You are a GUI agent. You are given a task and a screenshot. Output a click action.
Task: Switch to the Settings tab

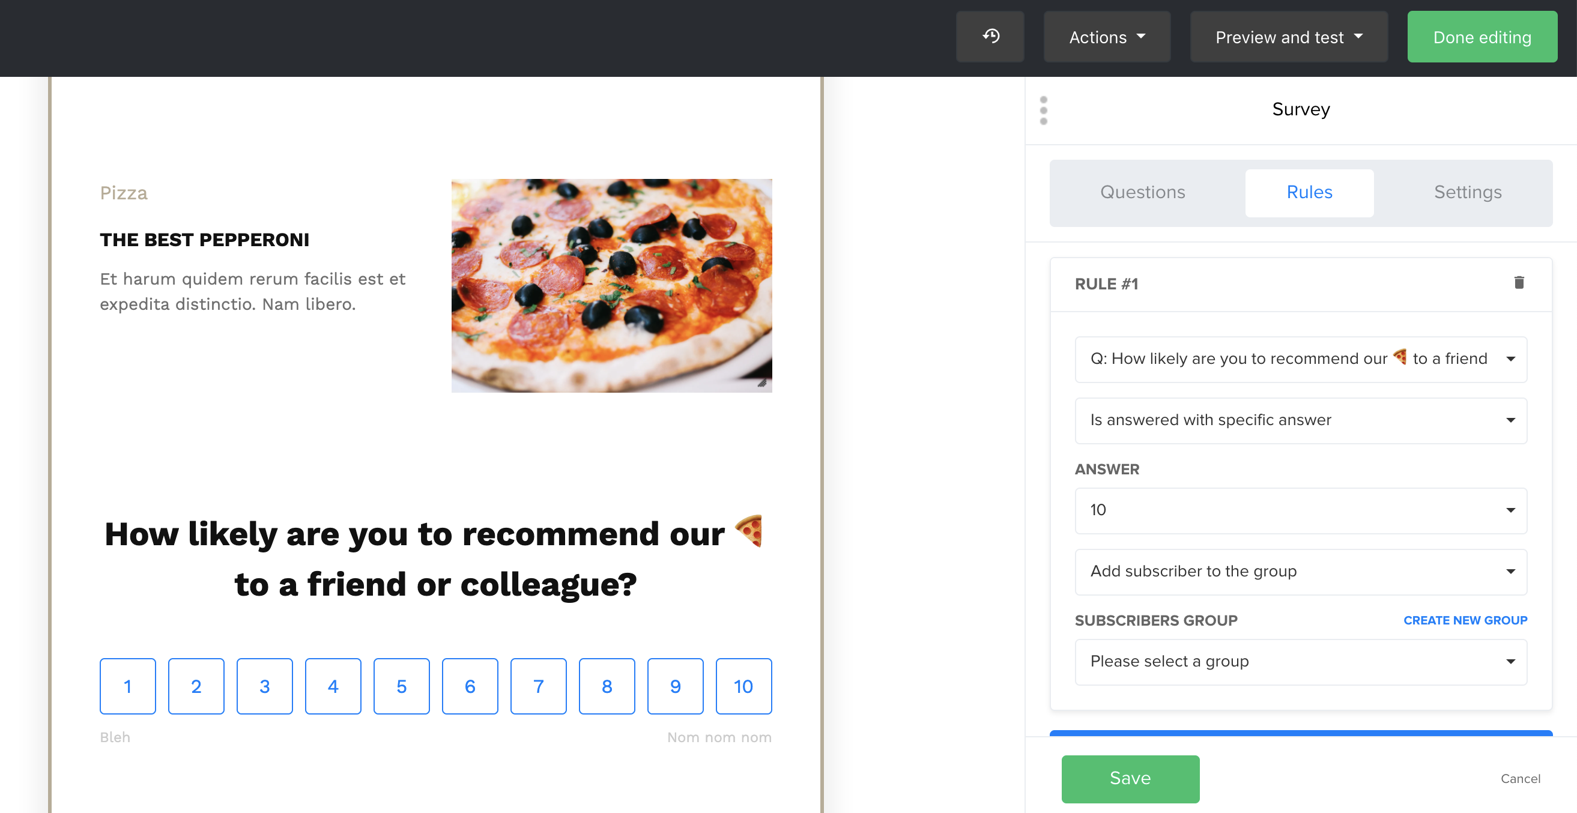click(1468, 192)
